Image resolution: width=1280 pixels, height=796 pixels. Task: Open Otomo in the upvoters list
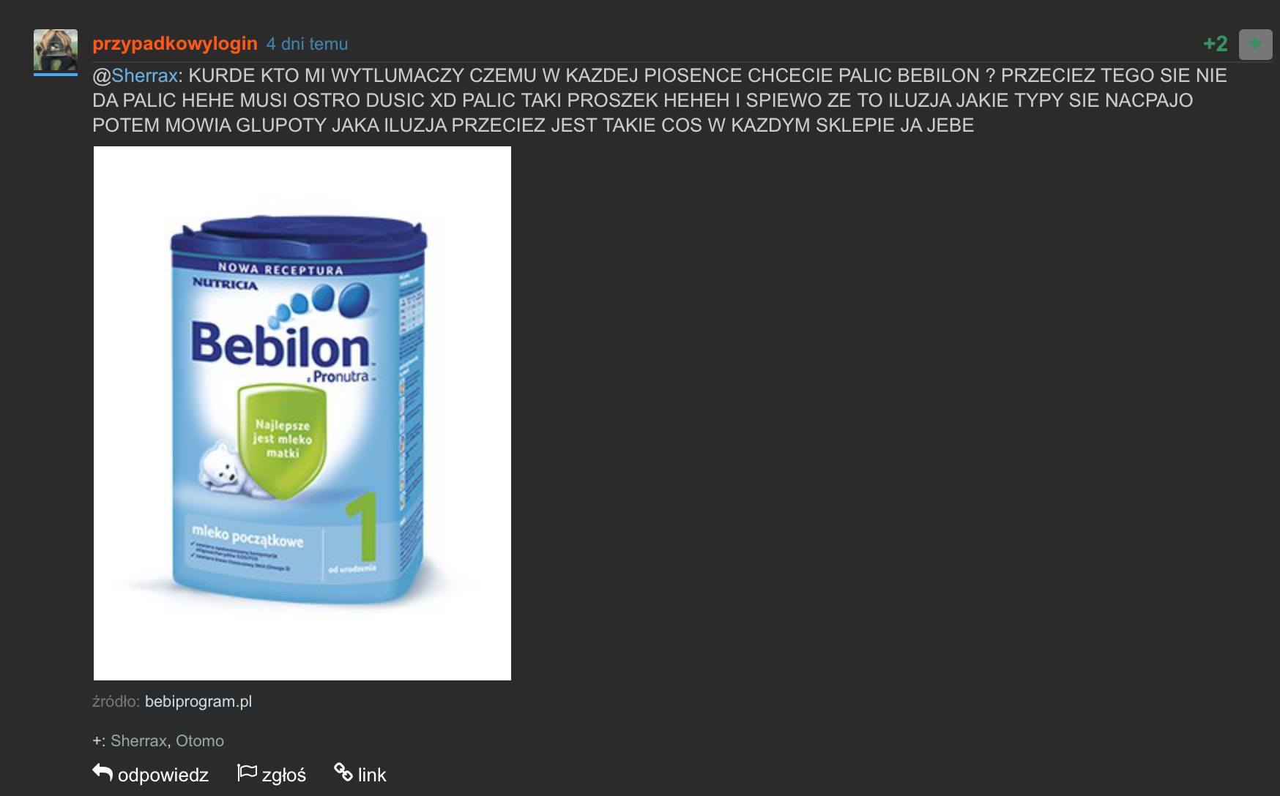click(200, 740)
